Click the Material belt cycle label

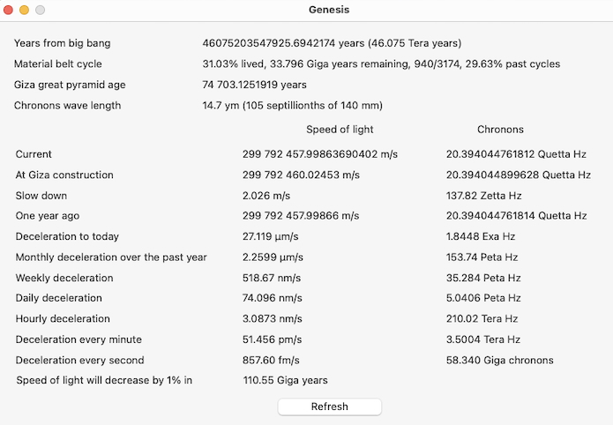click(x=57, y=64)
